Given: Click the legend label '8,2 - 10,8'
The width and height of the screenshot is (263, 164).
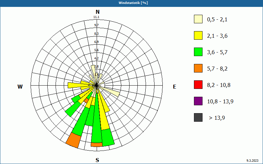Looking at the screenshot, I should (x=219, y=85).
